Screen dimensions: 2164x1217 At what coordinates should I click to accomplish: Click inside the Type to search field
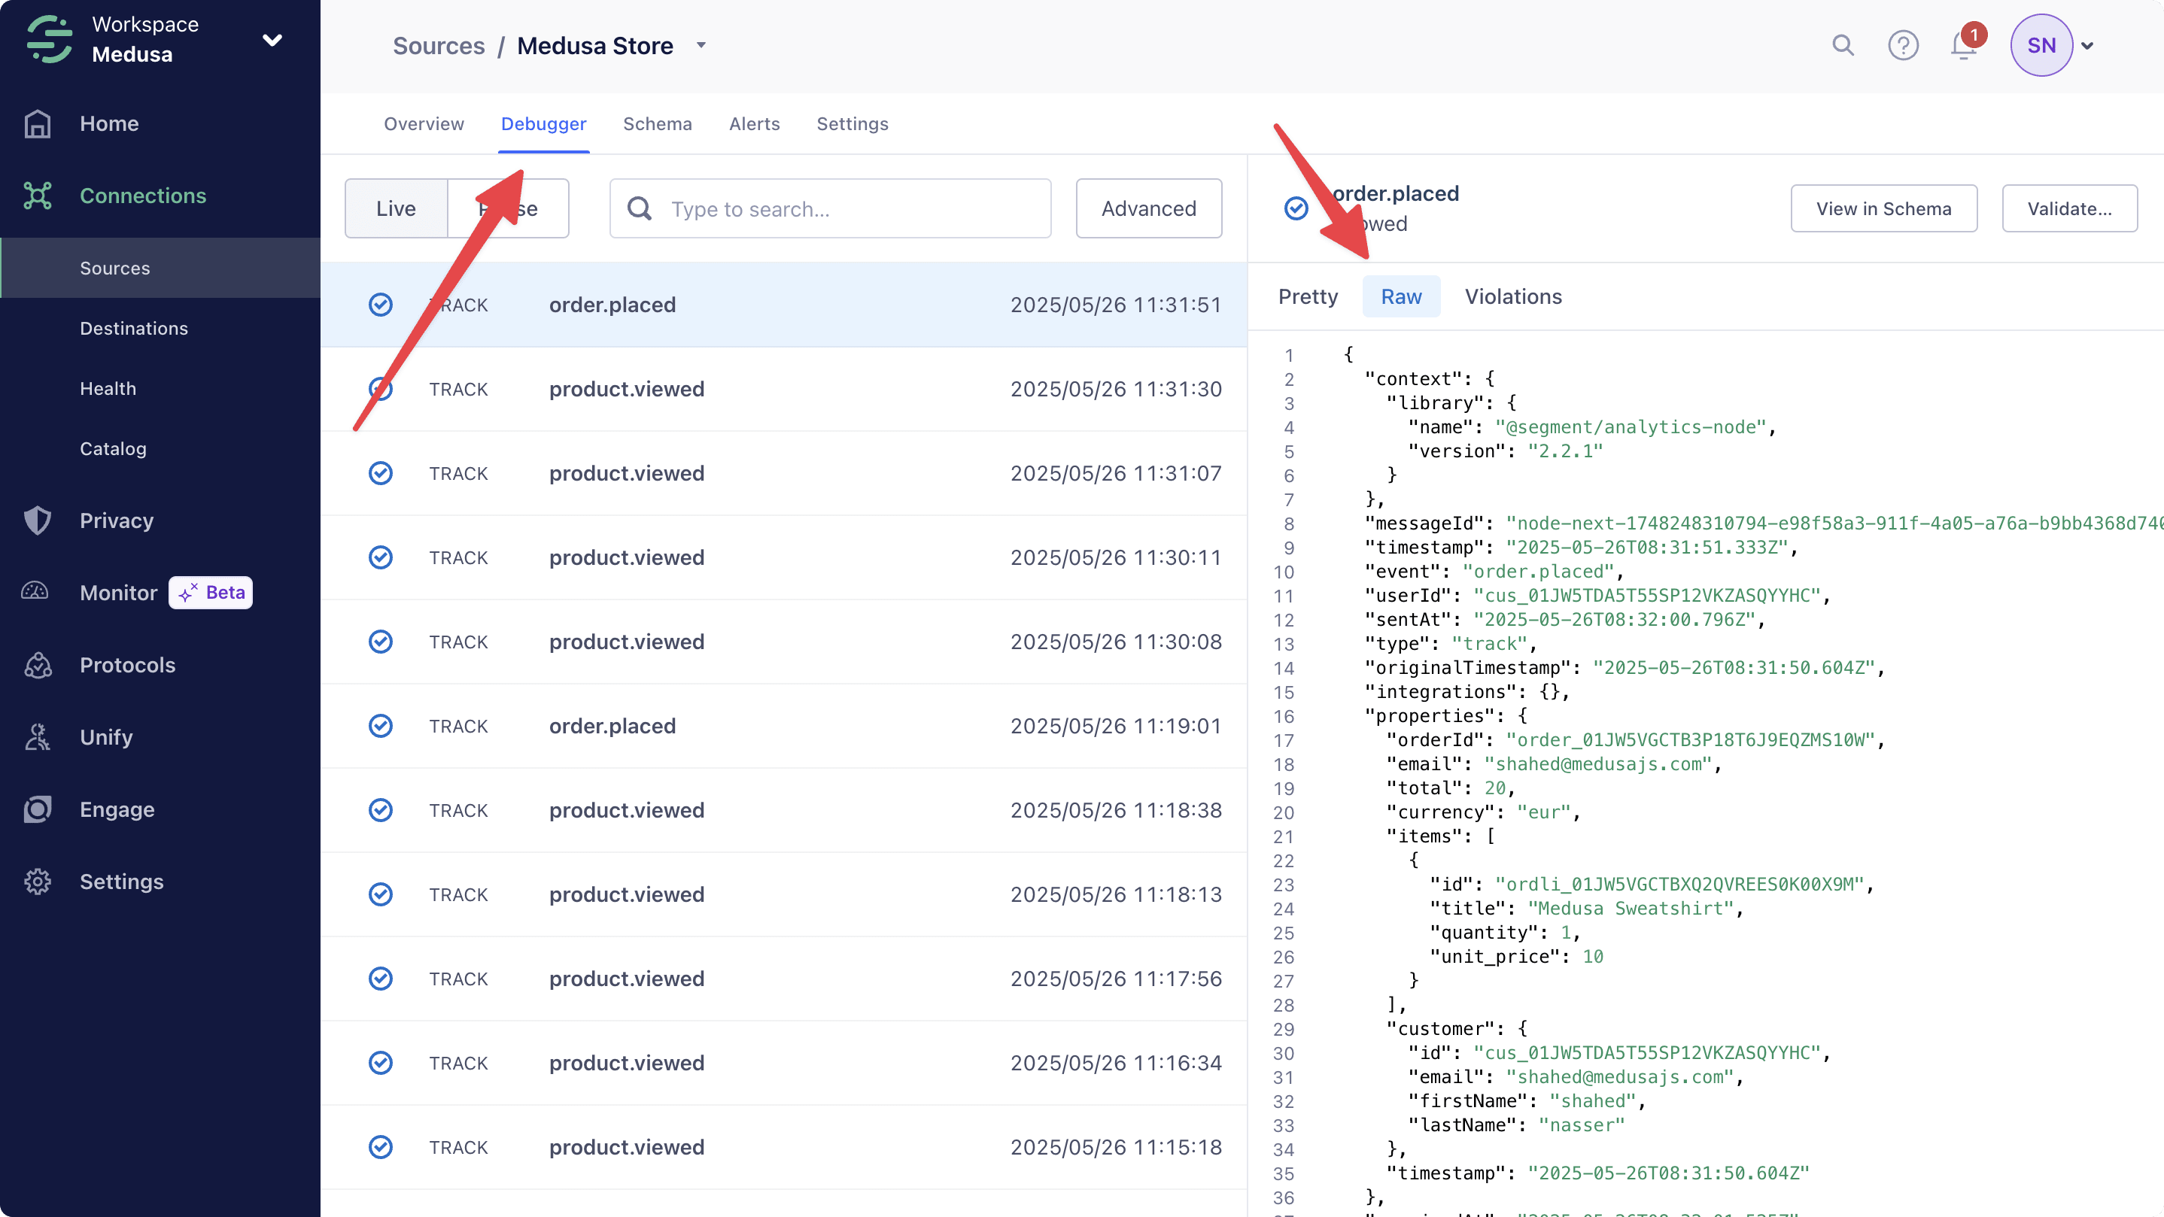click(x=831, y=208)
